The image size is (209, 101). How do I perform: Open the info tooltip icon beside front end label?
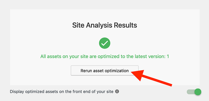(117, 91)
